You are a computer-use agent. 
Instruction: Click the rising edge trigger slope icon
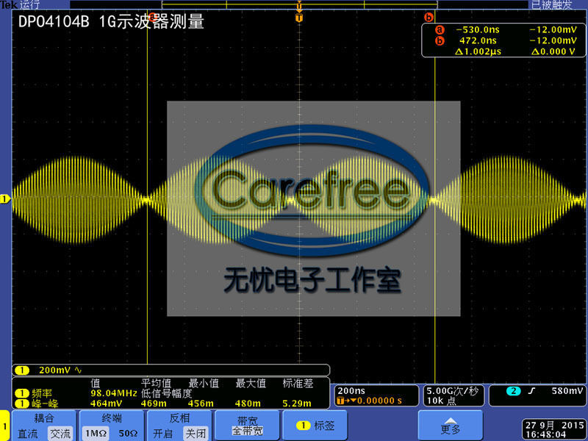531,391
